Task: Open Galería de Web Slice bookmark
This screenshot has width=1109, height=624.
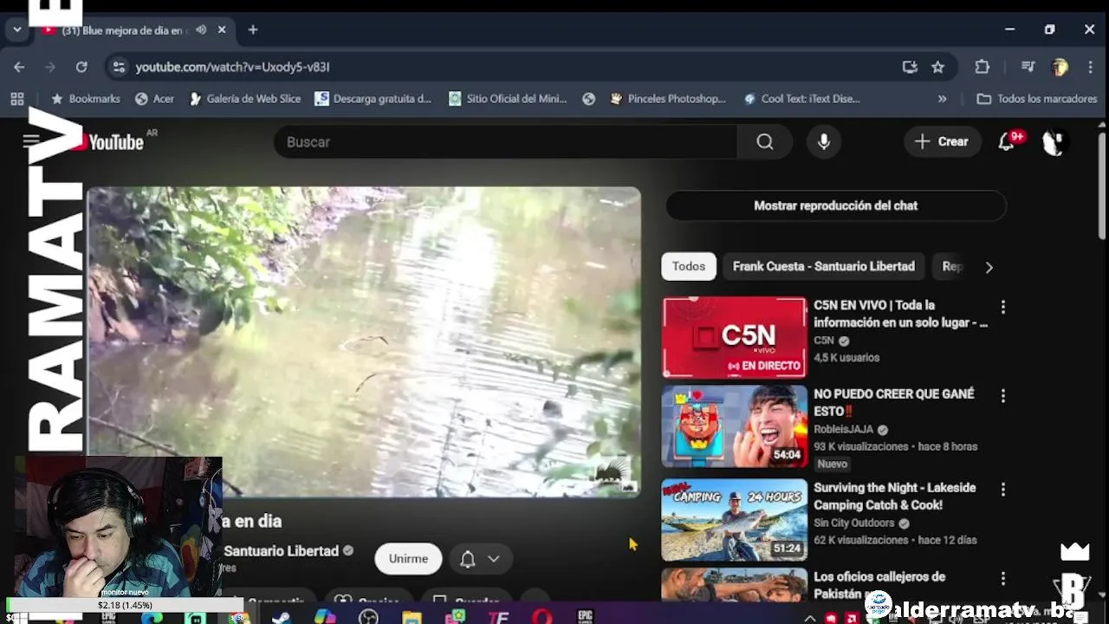Action: tap(243, 99)
